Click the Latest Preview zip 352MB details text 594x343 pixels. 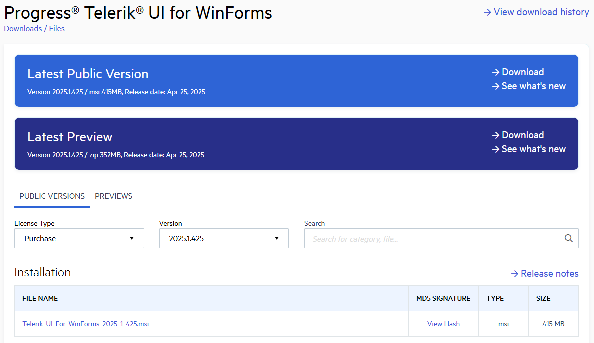116,155
